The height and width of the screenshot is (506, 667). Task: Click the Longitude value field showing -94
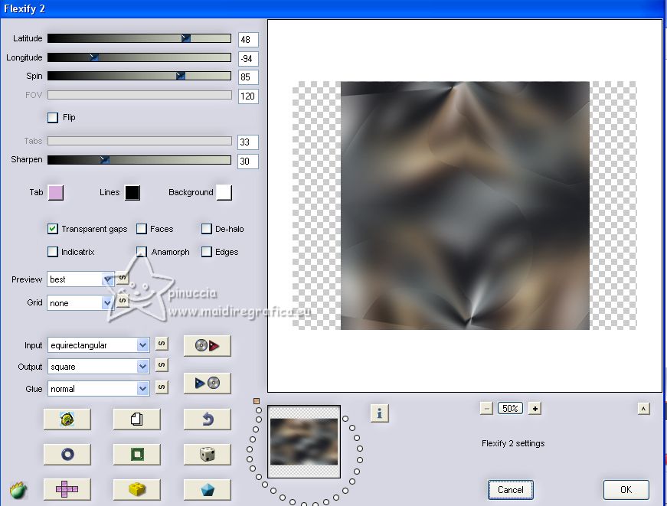pos(248,58)
